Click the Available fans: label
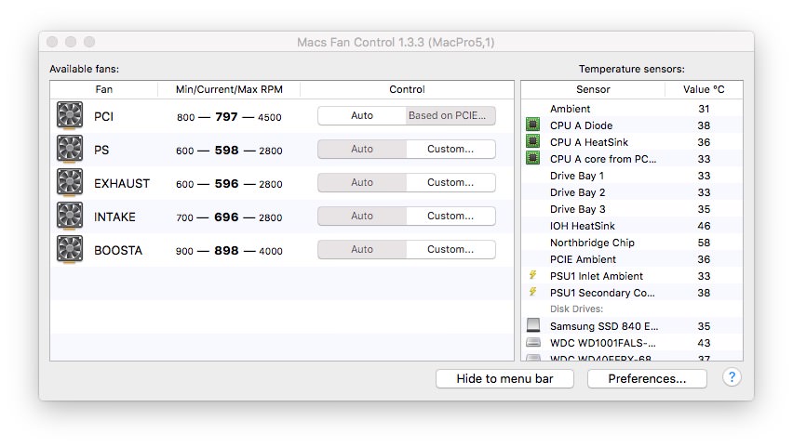 click(85, 69)
